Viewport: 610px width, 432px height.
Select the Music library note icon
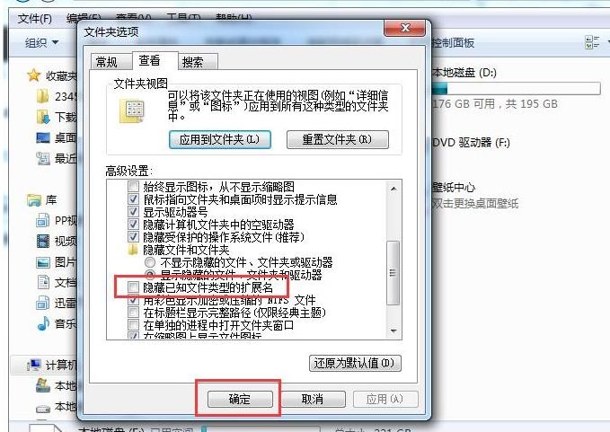click(43, 322)
